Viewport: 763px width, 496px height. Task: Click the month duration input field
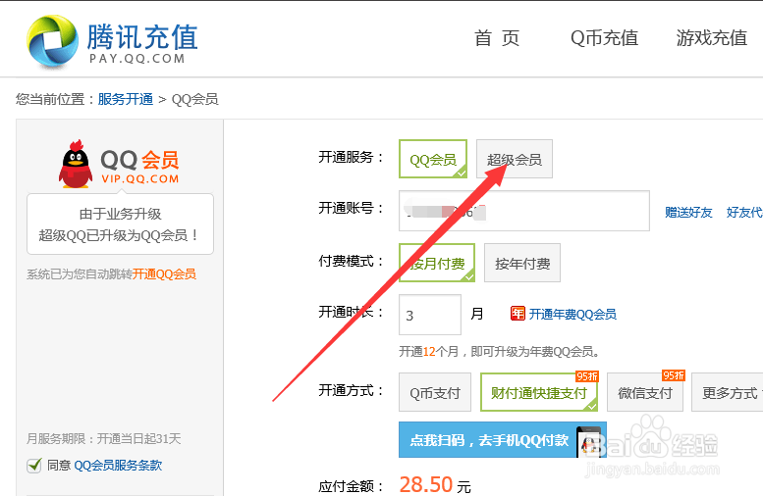pyautogui.click(x=430, y=315)
